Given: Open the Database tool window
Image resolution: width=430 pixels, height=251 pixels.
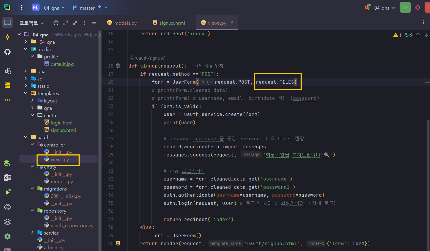Looking at the screenshot, I should 7,163.
